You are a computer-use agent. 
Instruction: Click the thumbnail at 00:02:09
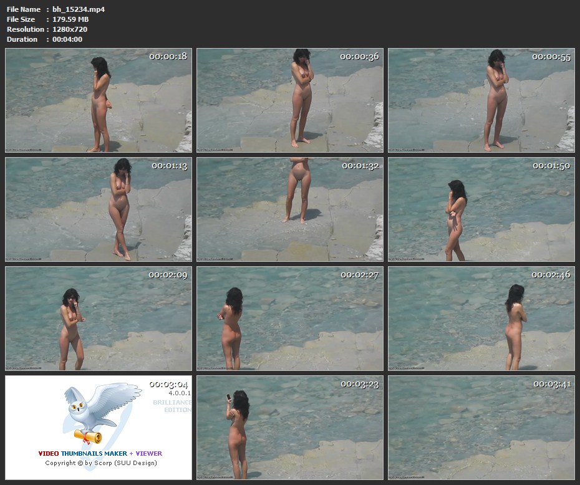[99, 319]
